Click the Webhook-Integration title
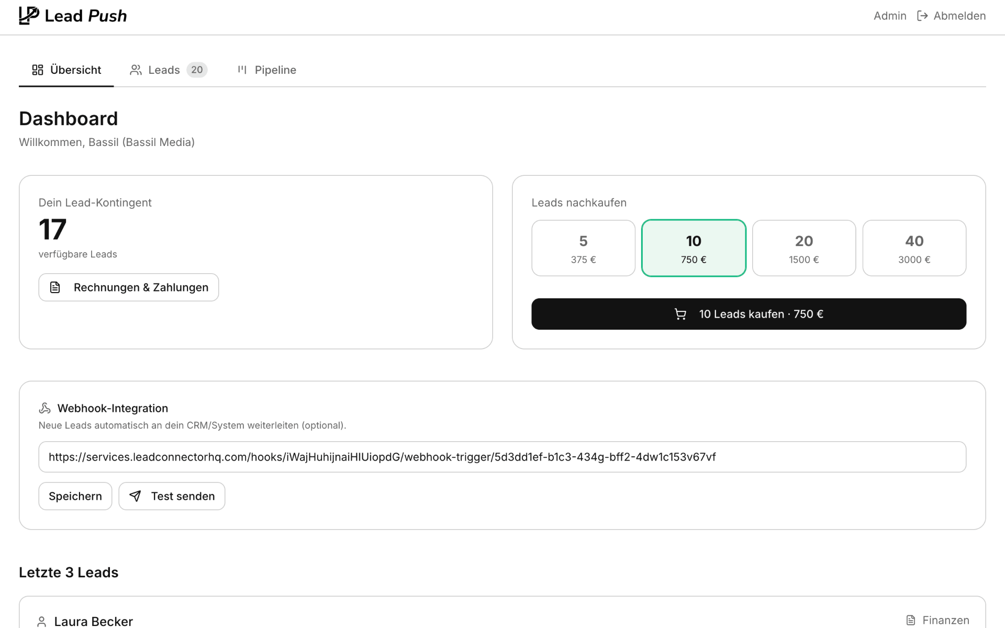The image size is (1005, 628). (x=113, y=408)
